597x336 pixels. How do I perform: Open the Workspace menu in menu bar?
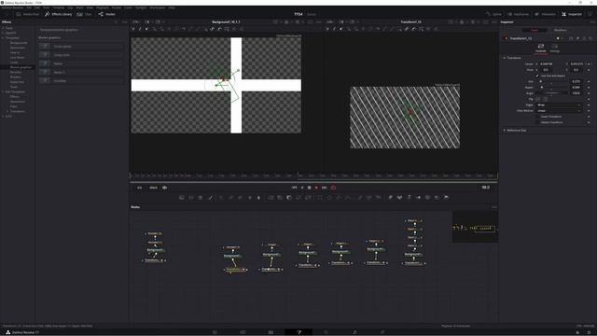point(158,7)
